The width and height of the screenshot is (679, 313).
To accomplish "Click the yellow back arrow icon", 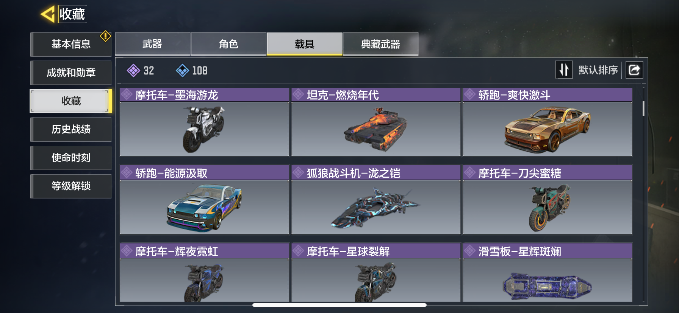I will click(48, 14).
